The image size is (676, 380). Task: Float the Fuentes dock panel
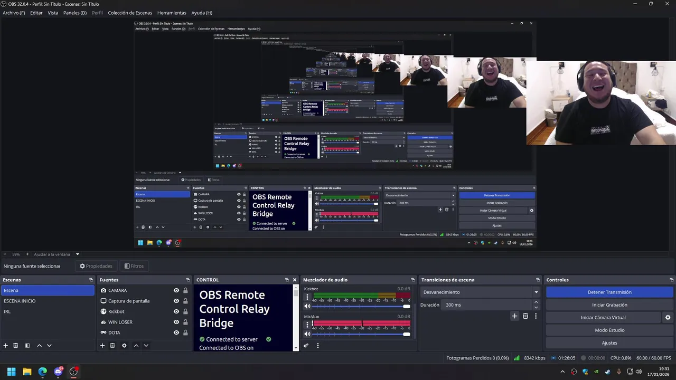[x=187, y=280]
